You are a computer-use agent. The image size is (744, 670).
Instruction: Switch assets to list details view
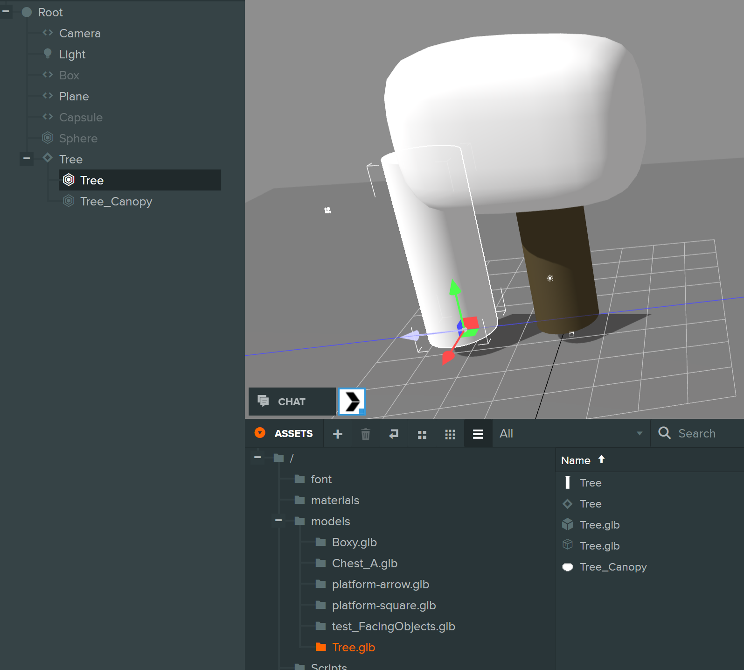[478, 434]
